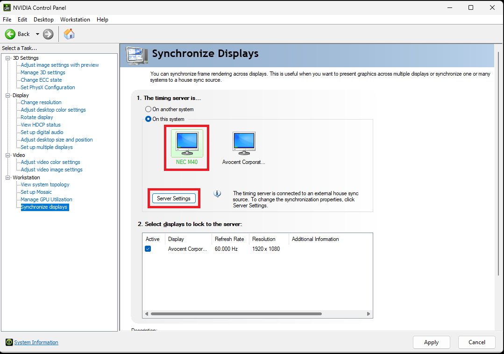Screen dimensions: 504x354
Task: Click the Cancel button
Action: (477, 342)
